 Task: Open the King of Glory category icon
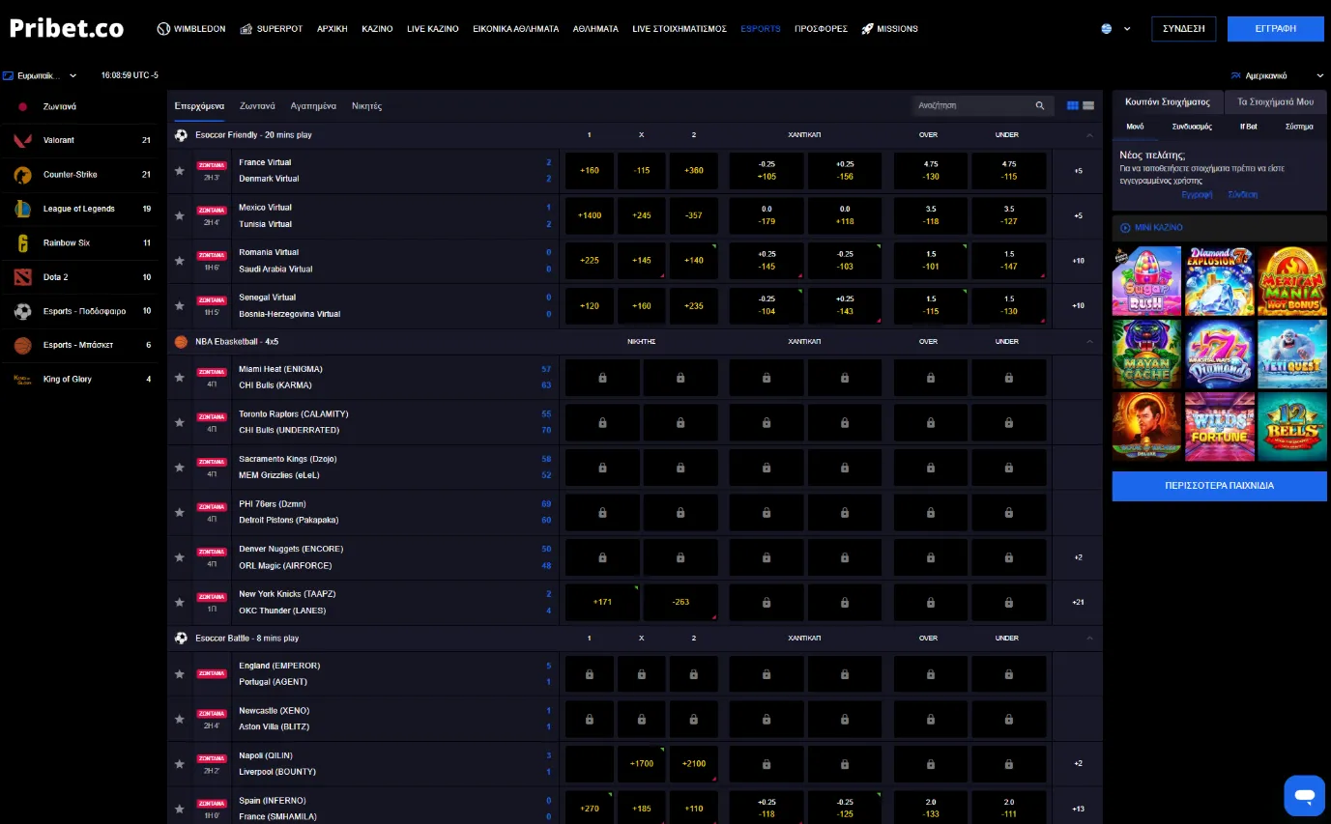coord(22,380)
